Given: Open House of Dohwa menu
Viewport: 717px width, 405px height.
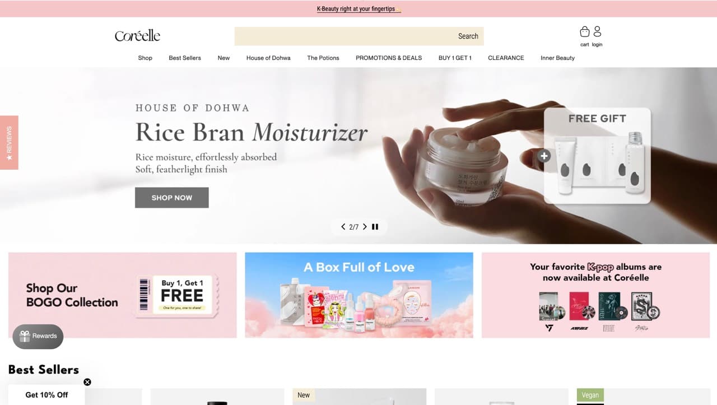Looking at the screenshot, I should click(x=268, y=58).
